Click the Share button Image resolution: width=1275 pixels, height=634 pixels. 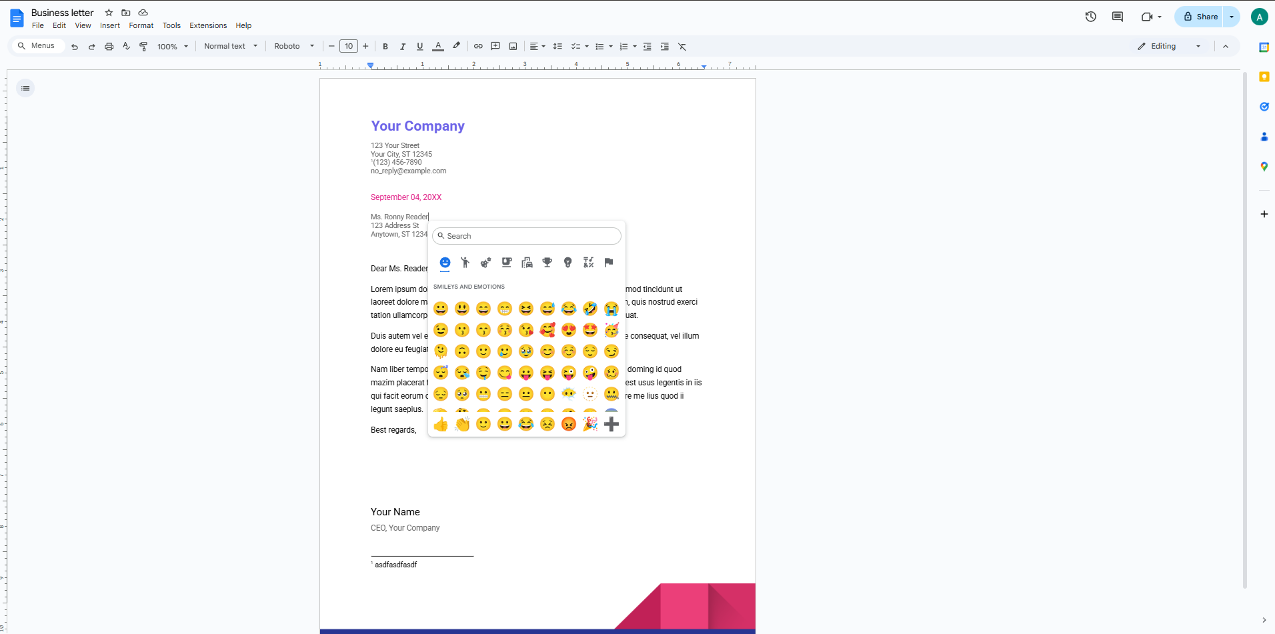click(1199, 17)
